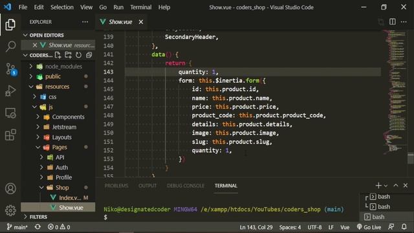The image size is (414, 233).
Task: Change file encoding UTF-8
Action: [x=314, y=227]
